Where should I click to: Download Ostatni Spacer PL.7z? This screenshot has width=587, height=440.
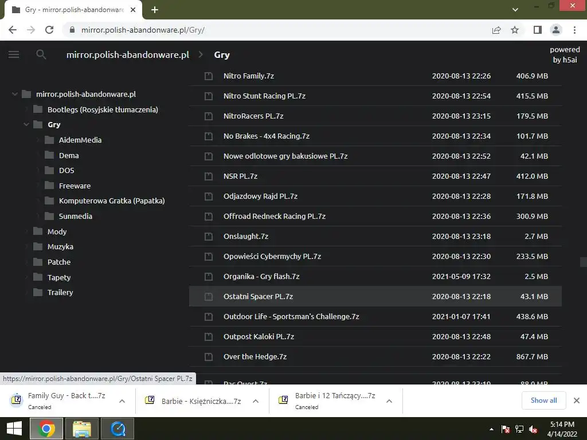click(x=259, y=296)
